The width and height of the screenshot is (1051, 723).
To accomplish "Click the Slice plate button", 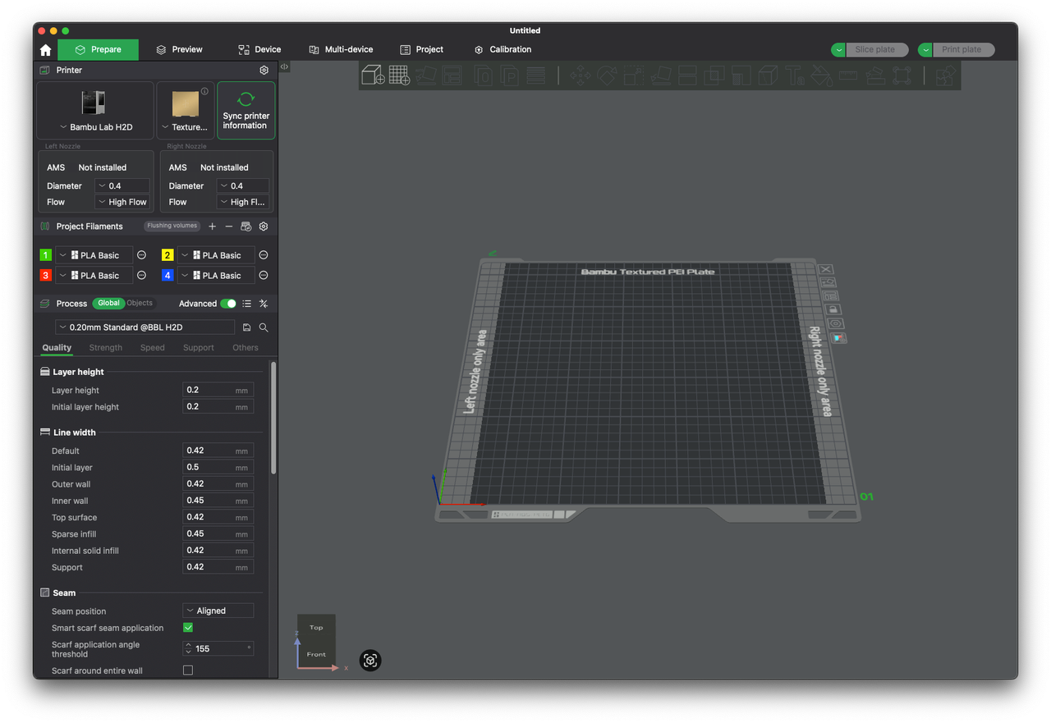I will pyautogui.click(x=875, y=49).
